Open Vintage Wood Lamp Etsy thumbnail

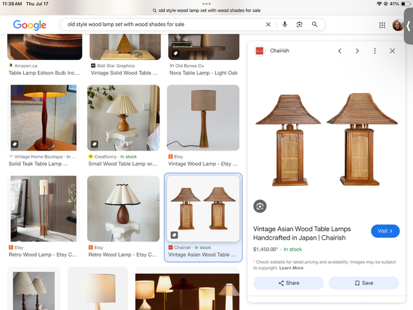[203, 118]
